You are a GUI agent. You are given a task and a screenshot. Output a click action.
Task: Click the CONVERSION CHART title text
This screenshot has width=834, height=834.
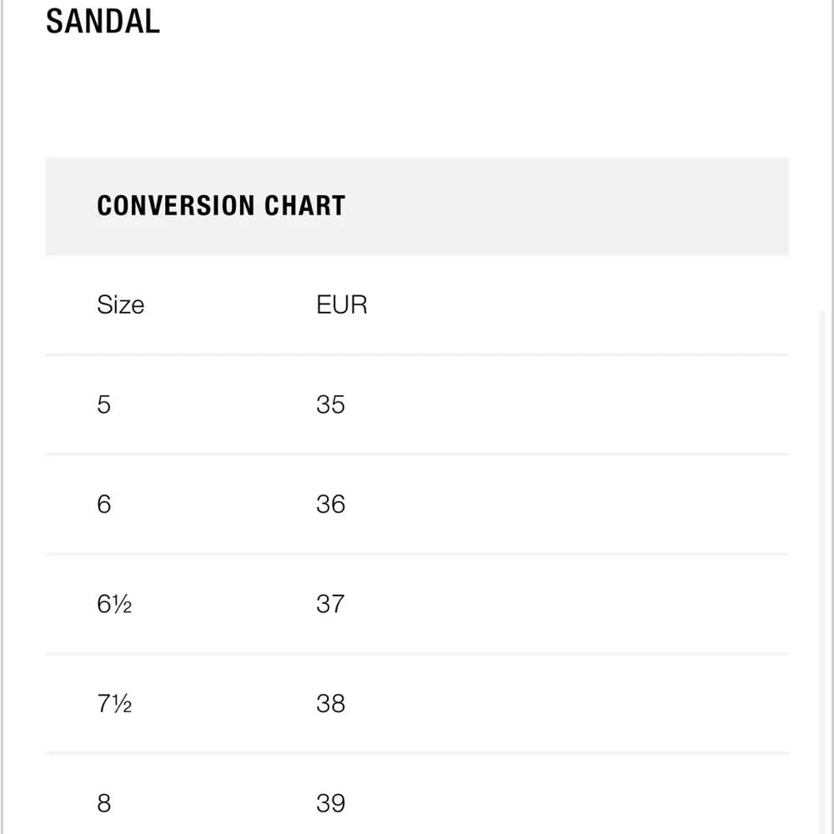click(x=221, y=206)
